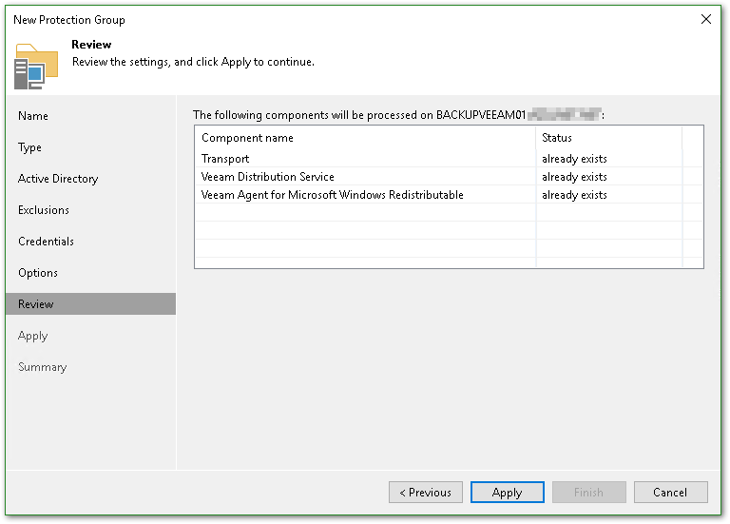The height and width of the screenshot is (524, 730).
Task: Jump to the Credentials step
Action: (46, 242)
